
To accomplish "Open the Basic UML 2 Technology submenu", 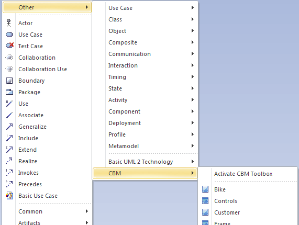I will point(145,162).
